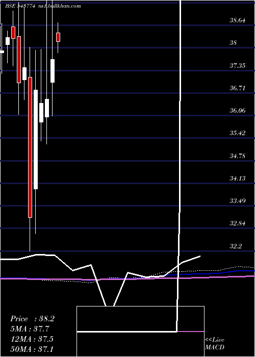The width and height of the screenshot is (255, 357).
Task: Select the tall white candlestick next to the tallest red one
Action: click(36, 139)
